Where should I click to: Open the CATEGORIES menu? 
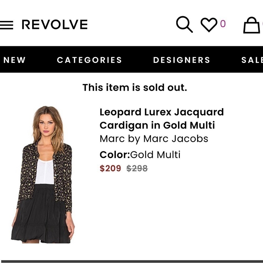coord(89,60)
